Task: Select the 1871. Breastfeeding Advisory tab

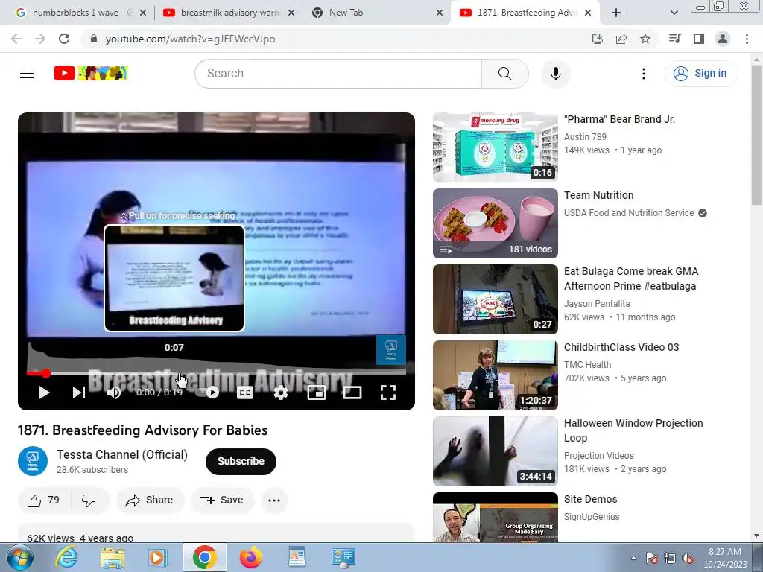Action: [x=525, y=13]
